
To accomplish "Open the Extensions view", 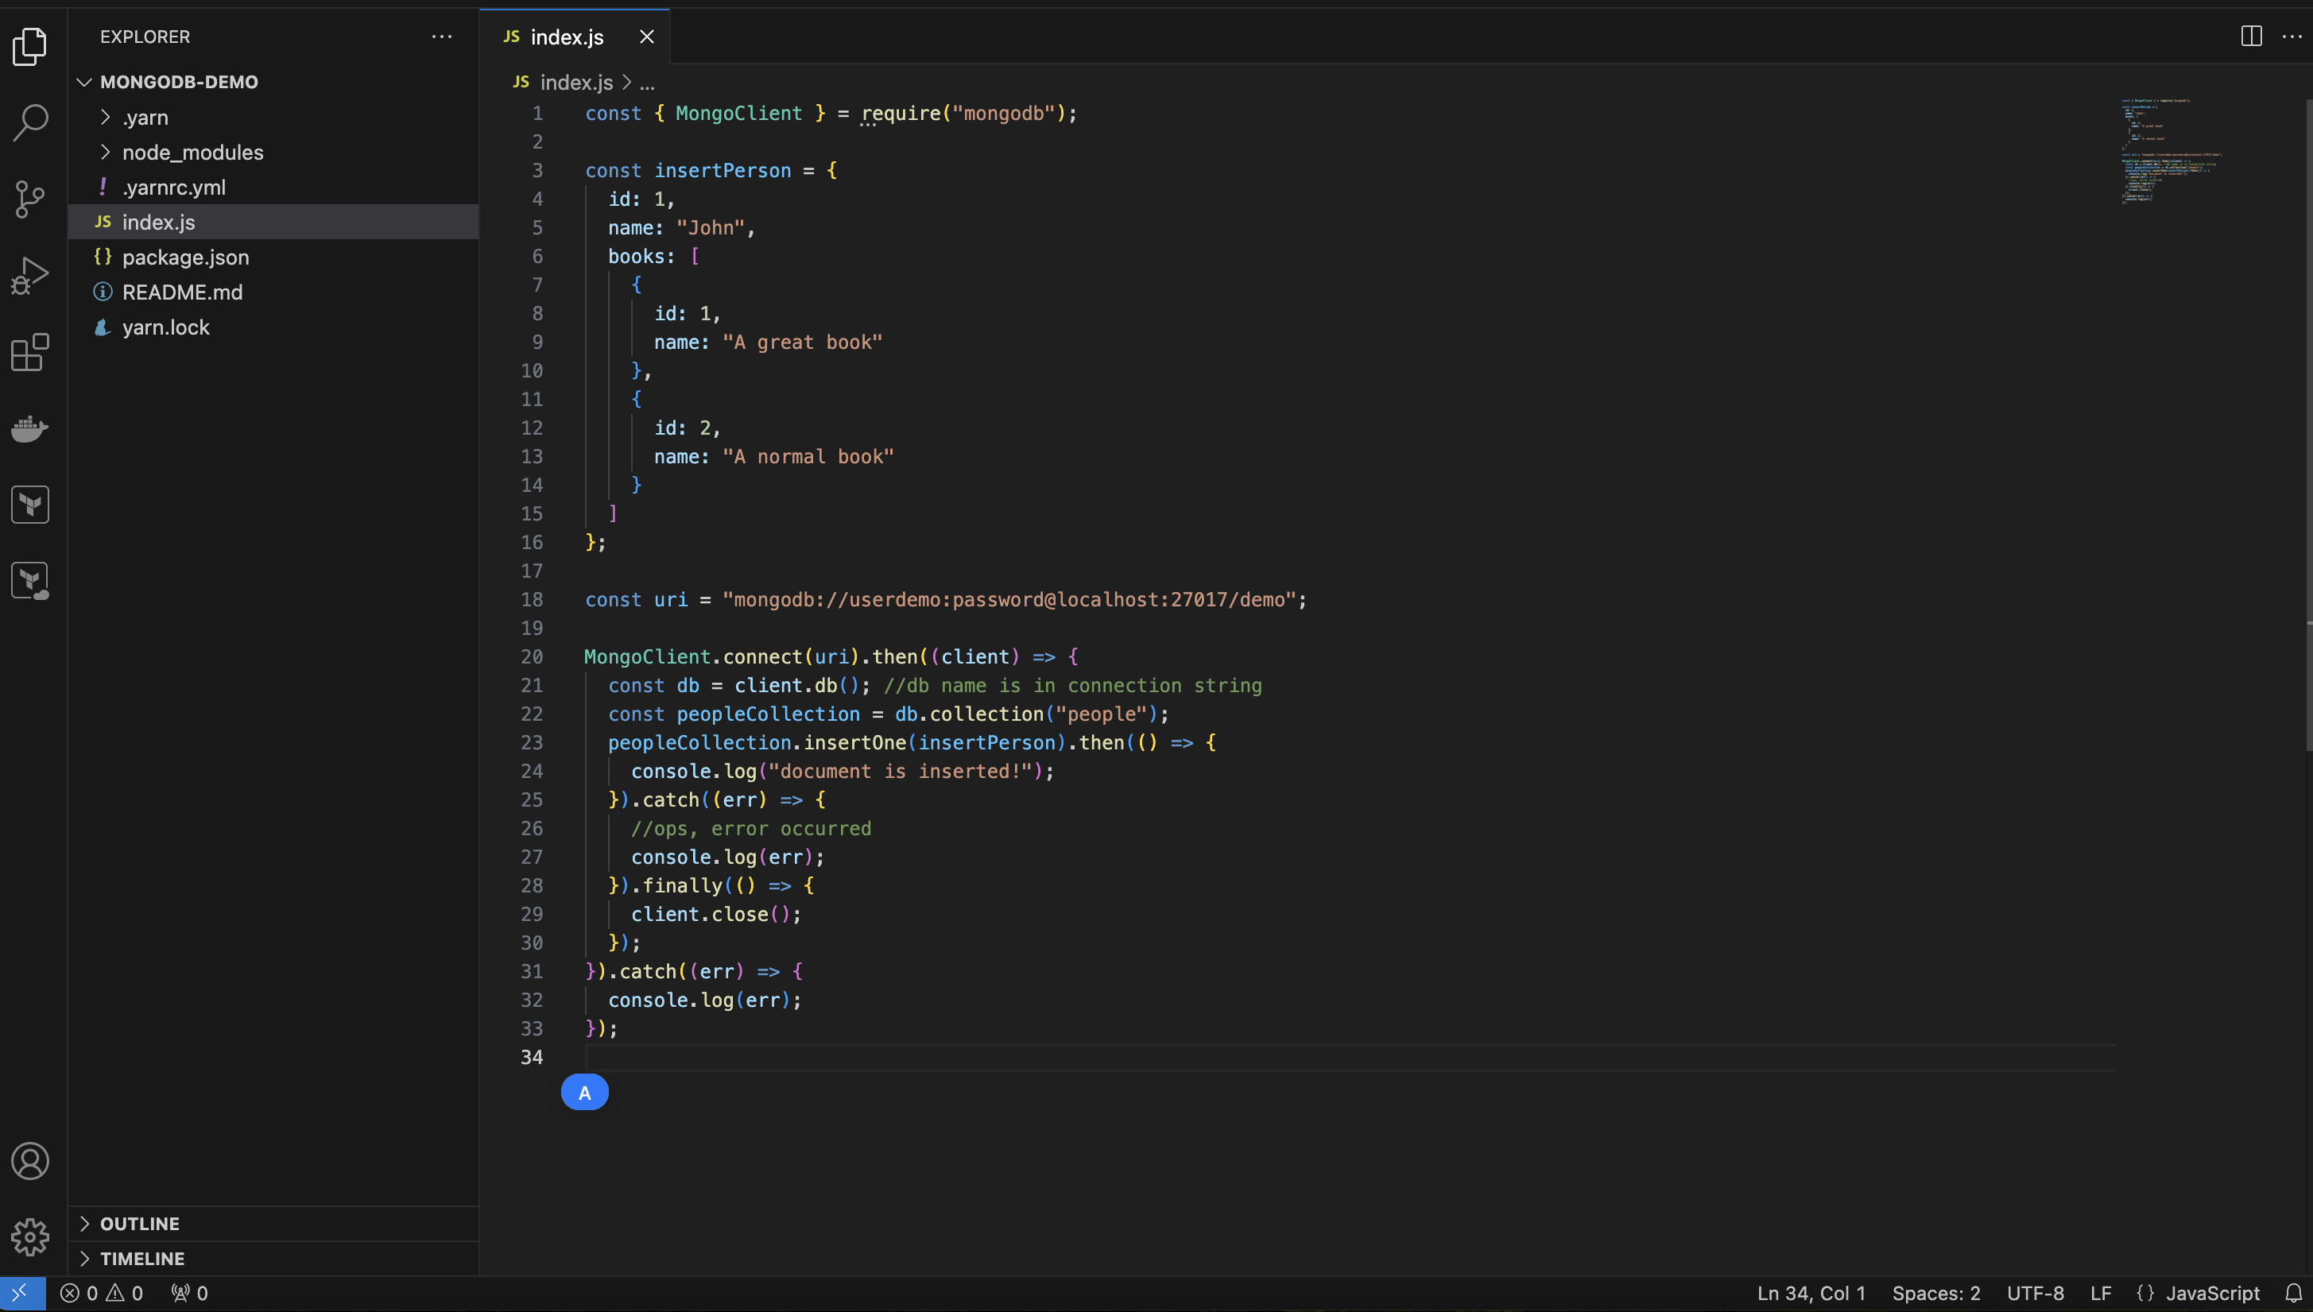I will (x=29, y=351).
